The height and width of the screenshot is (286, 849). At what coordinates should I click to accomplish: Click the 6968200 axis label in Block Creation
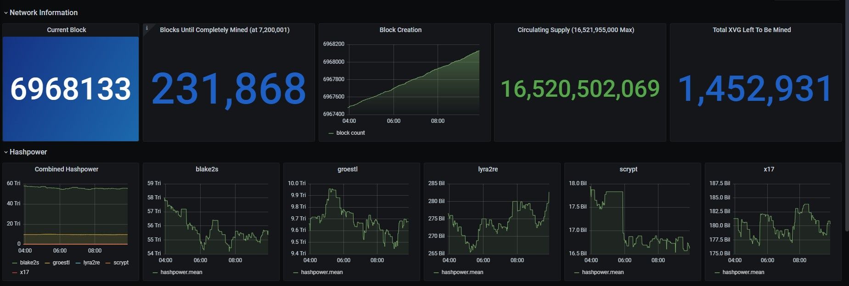tap(334, 44)
